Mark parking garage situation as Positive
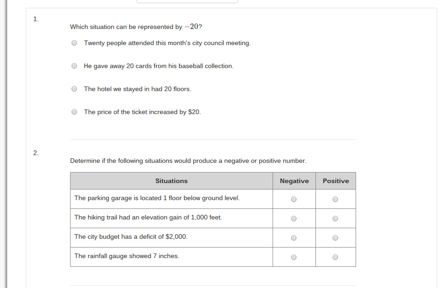The height and width of the screenshot is (288, 440). (x=335, y=199)
